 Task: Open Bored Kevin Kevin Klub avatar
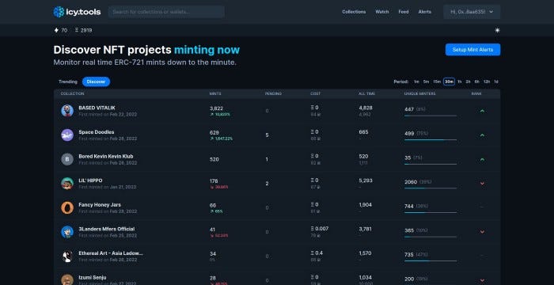[x=67, y=159]
